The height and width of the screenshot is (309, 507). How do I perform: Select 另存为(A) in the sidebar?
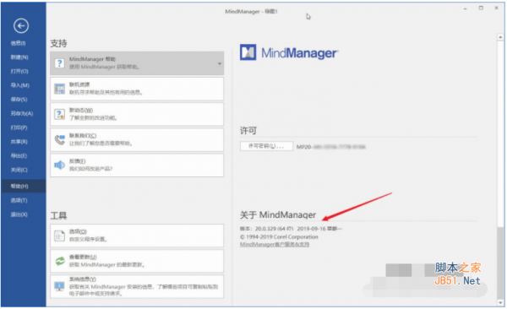(x=22, y=113)
